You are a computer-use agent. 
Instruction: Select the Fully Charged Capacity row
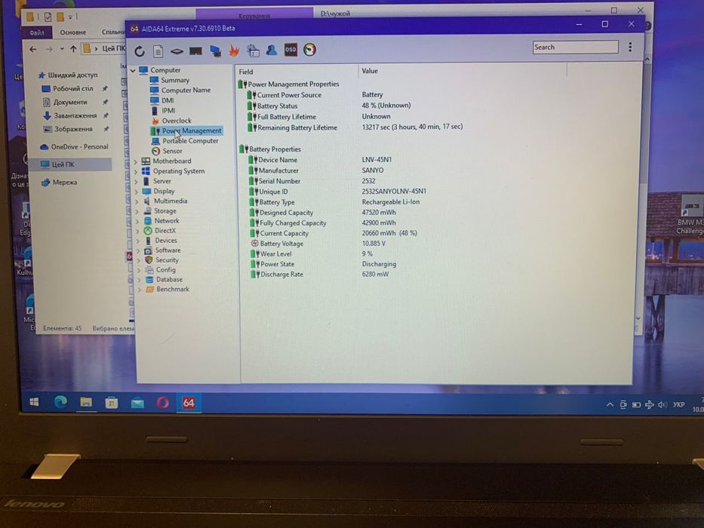click(323, 223)
